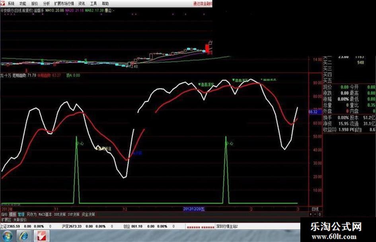Viewport: 376px width, 242px height.
Task: Click the highlighted date 2012/12/28 on the time axis
Action: tap(194, 209)
